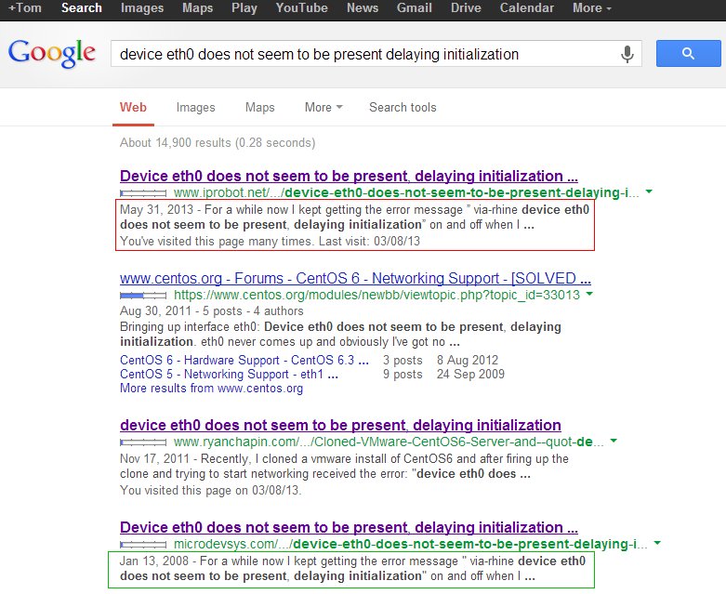The image size is (726, 594).
Task: Click the blue magnifier search button
Action: coord(688,54)
